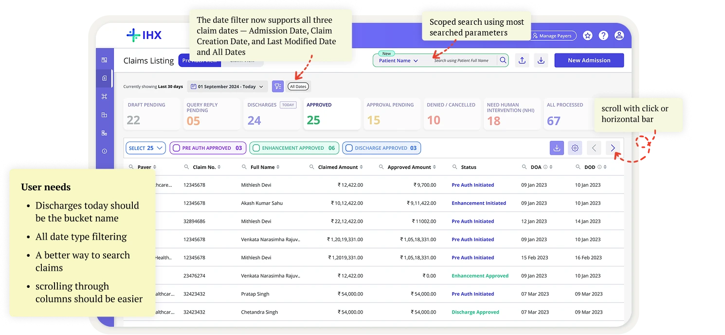Viewport: 725px width, 335px height.
Task: Open favorites star icon in header
Action: 588,35
